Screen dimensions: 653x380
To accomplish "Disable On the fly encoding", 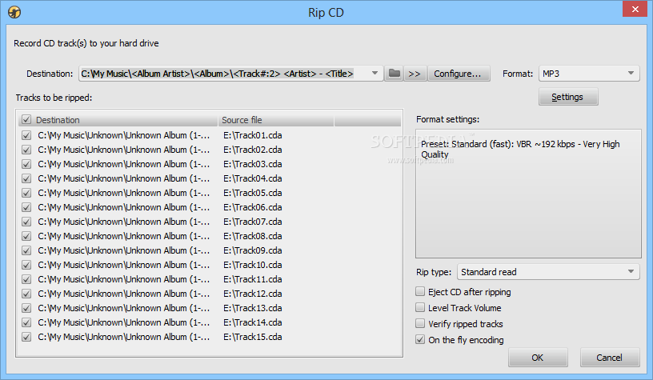I will [x=420, y=339].
